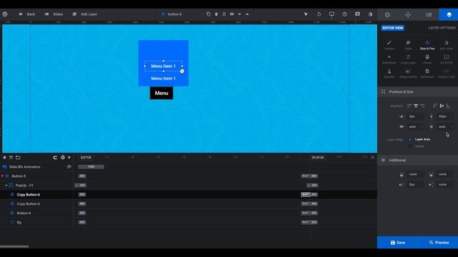Align layer horizontally to right

(422, 106)
